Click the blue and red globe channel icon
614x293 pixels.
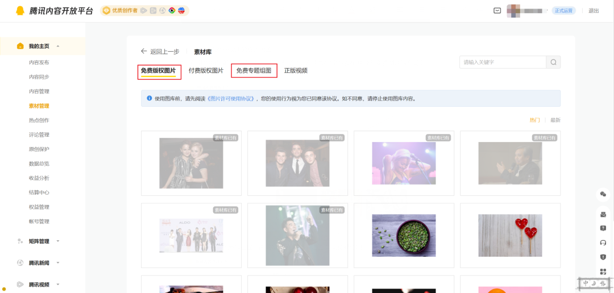pyautogui.click(x=181, y=11)
